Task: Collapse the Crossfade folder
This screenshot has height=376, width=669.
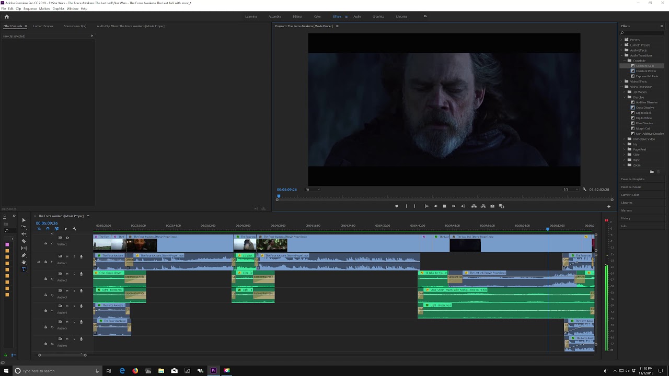Action: [x=625, y=61]
